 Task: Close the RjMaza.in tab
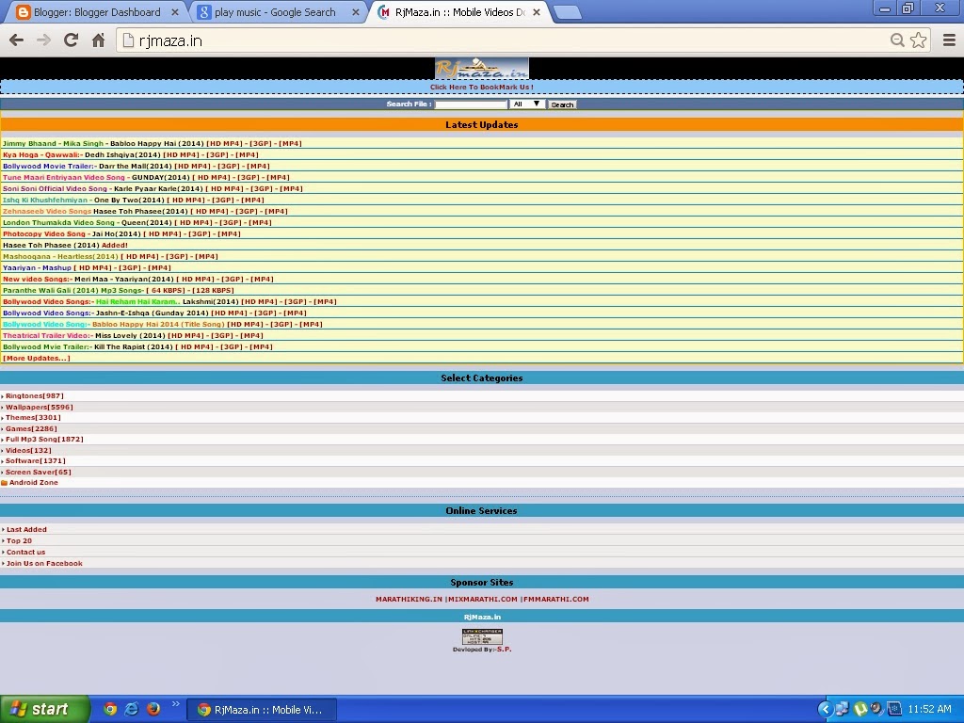point(536,12)
